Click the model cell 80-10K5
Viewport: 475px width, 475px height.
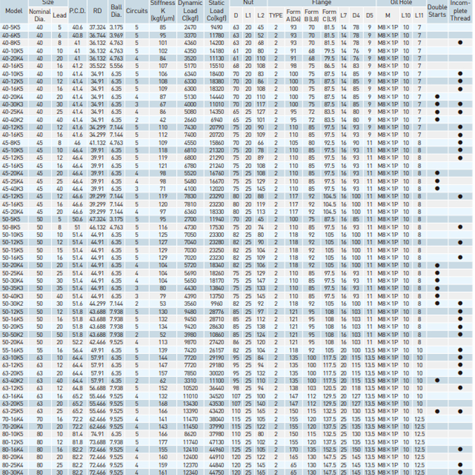tap(13, 433)
